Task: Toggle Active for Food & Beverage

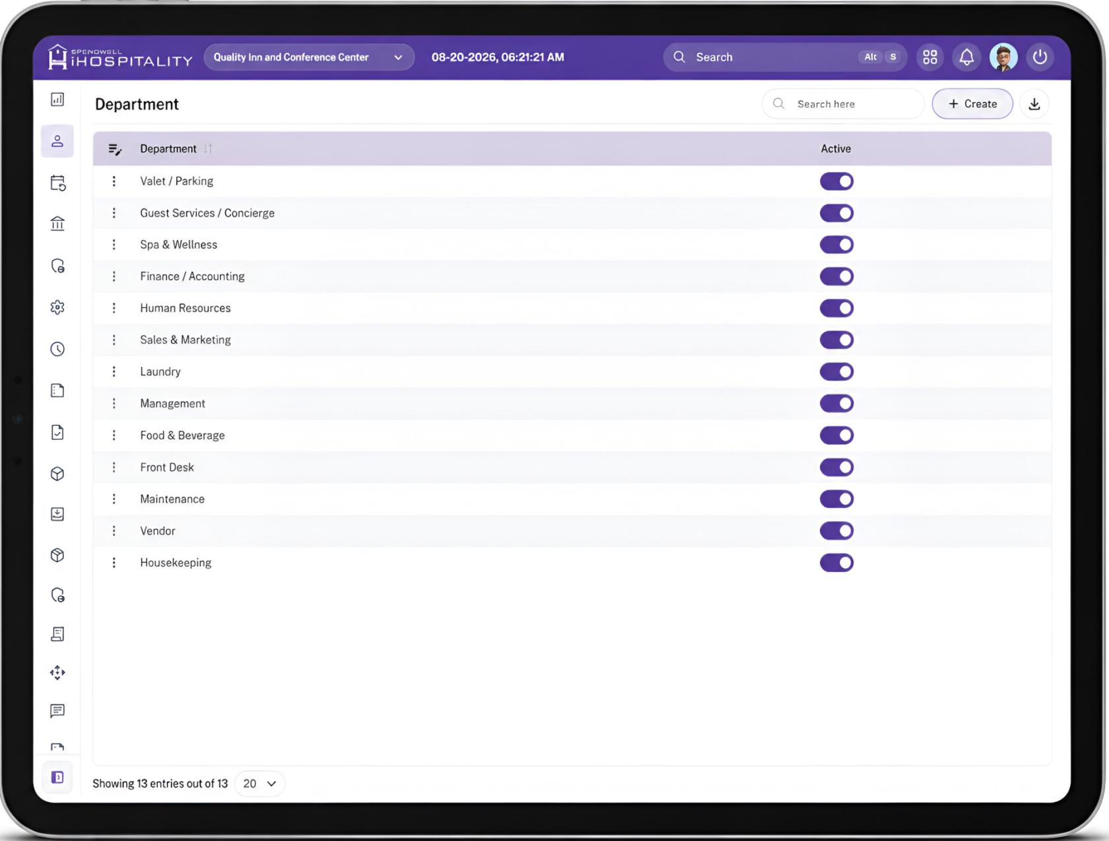Action: click(836, 435)
